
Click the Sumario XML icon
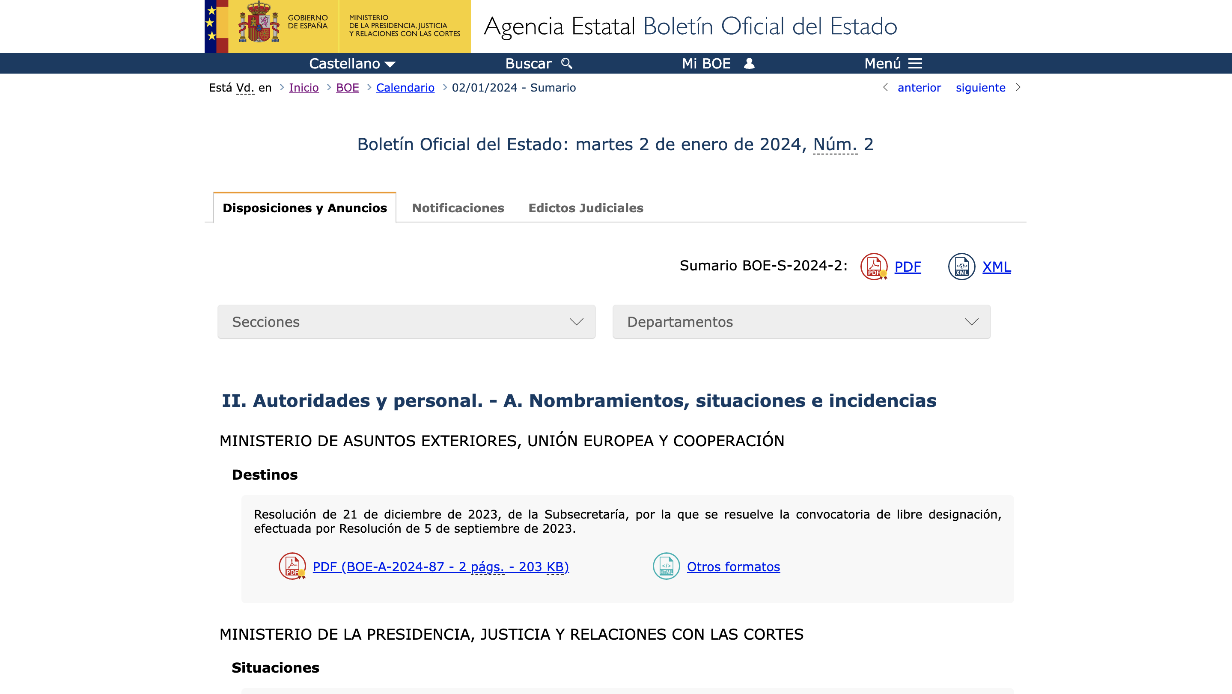click(961, 266)
